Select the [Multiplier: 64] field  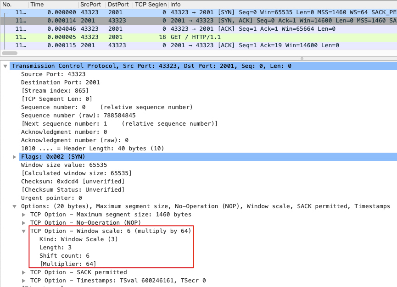click(x=68, y=264)
